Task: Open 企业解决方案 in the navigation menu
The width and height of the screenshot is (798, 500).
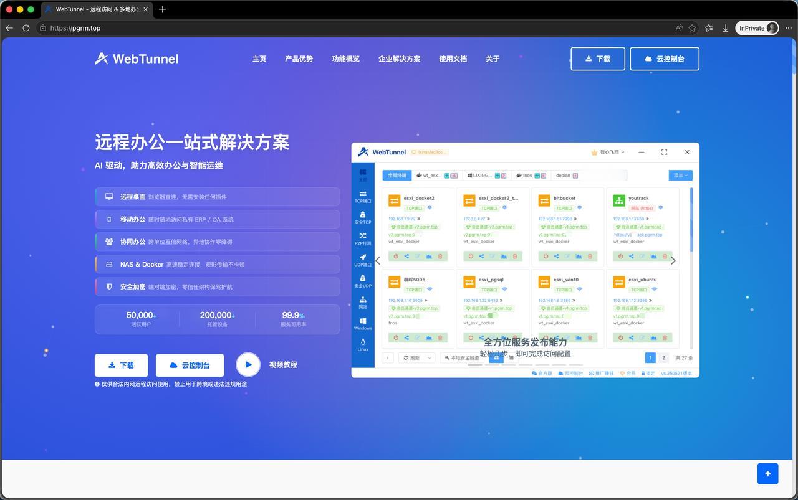Action: (399, 59)
